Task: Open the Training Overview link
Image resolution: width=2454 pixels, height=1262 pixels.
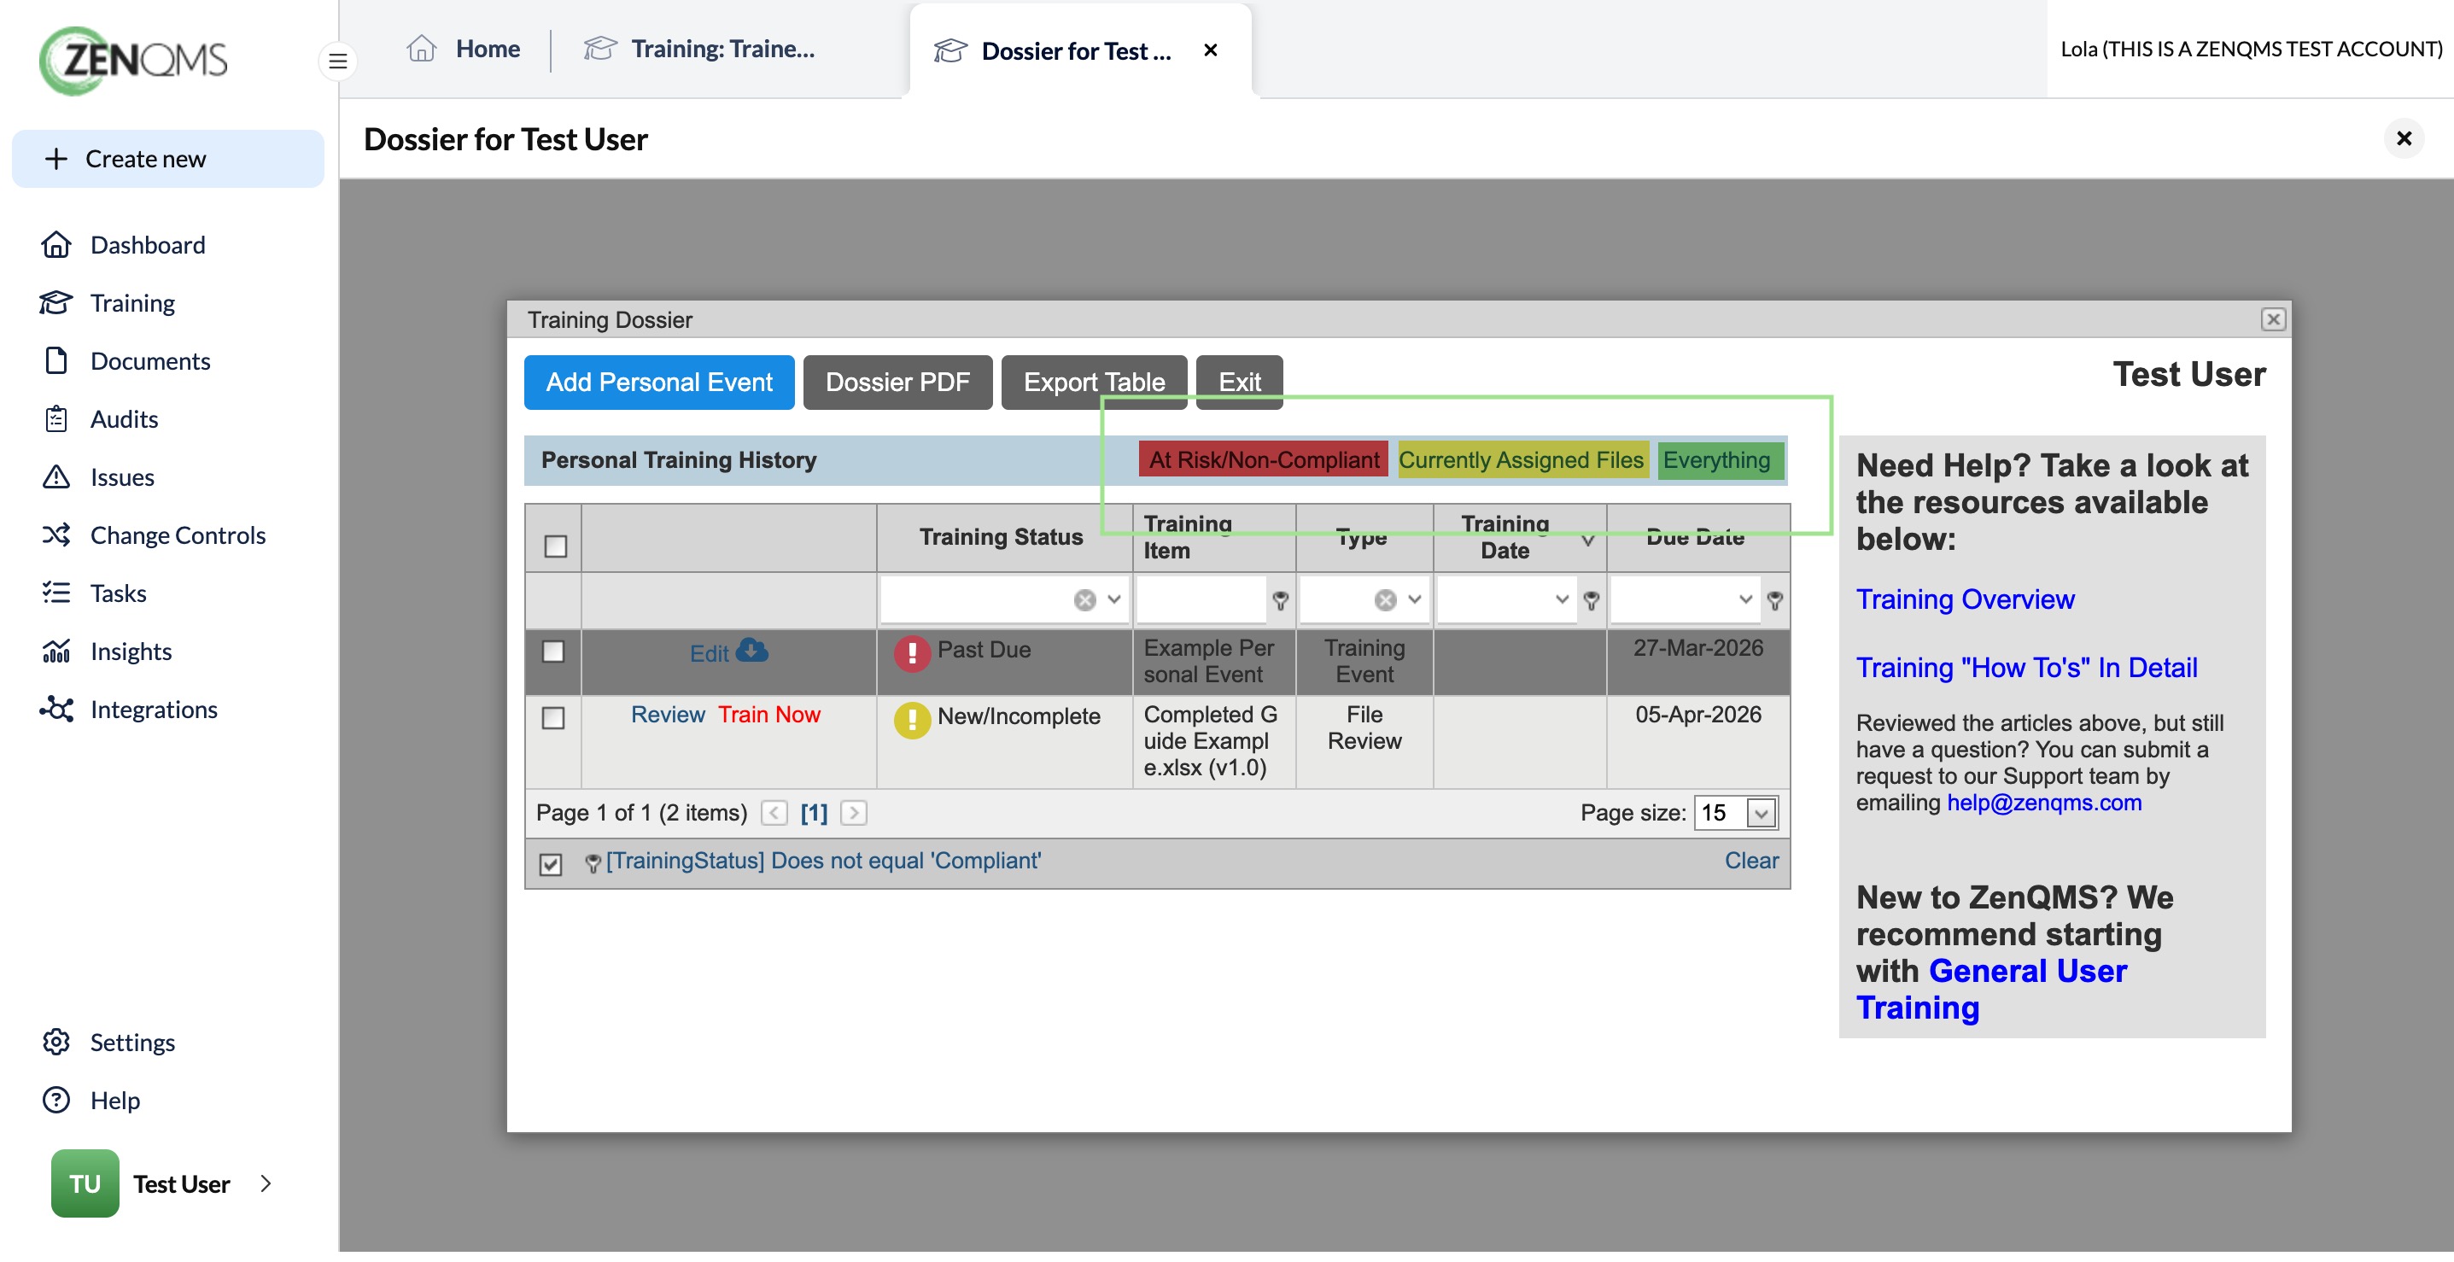Action: [1965, 599]
